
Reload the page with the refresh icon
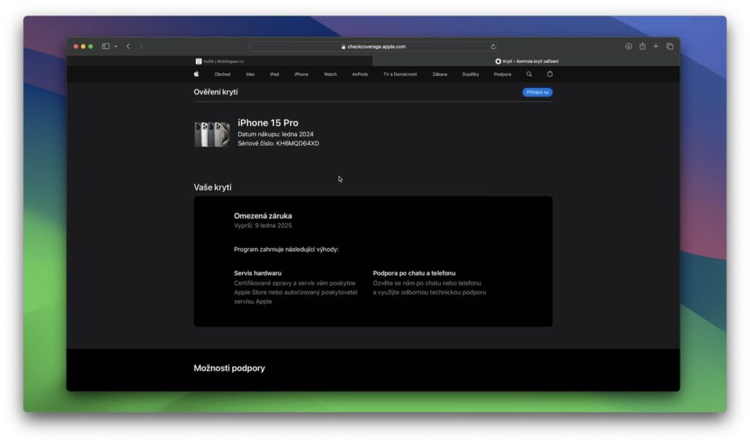coord(493,47)
